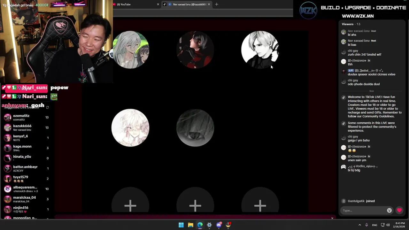
Task: Open Microsoft Edge from the taskbar
Action: [200, 225]
